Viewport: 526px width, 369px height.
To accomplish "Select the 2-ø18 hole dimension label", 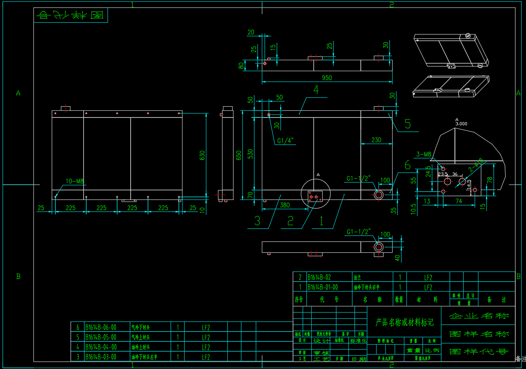I will point(476,165).
